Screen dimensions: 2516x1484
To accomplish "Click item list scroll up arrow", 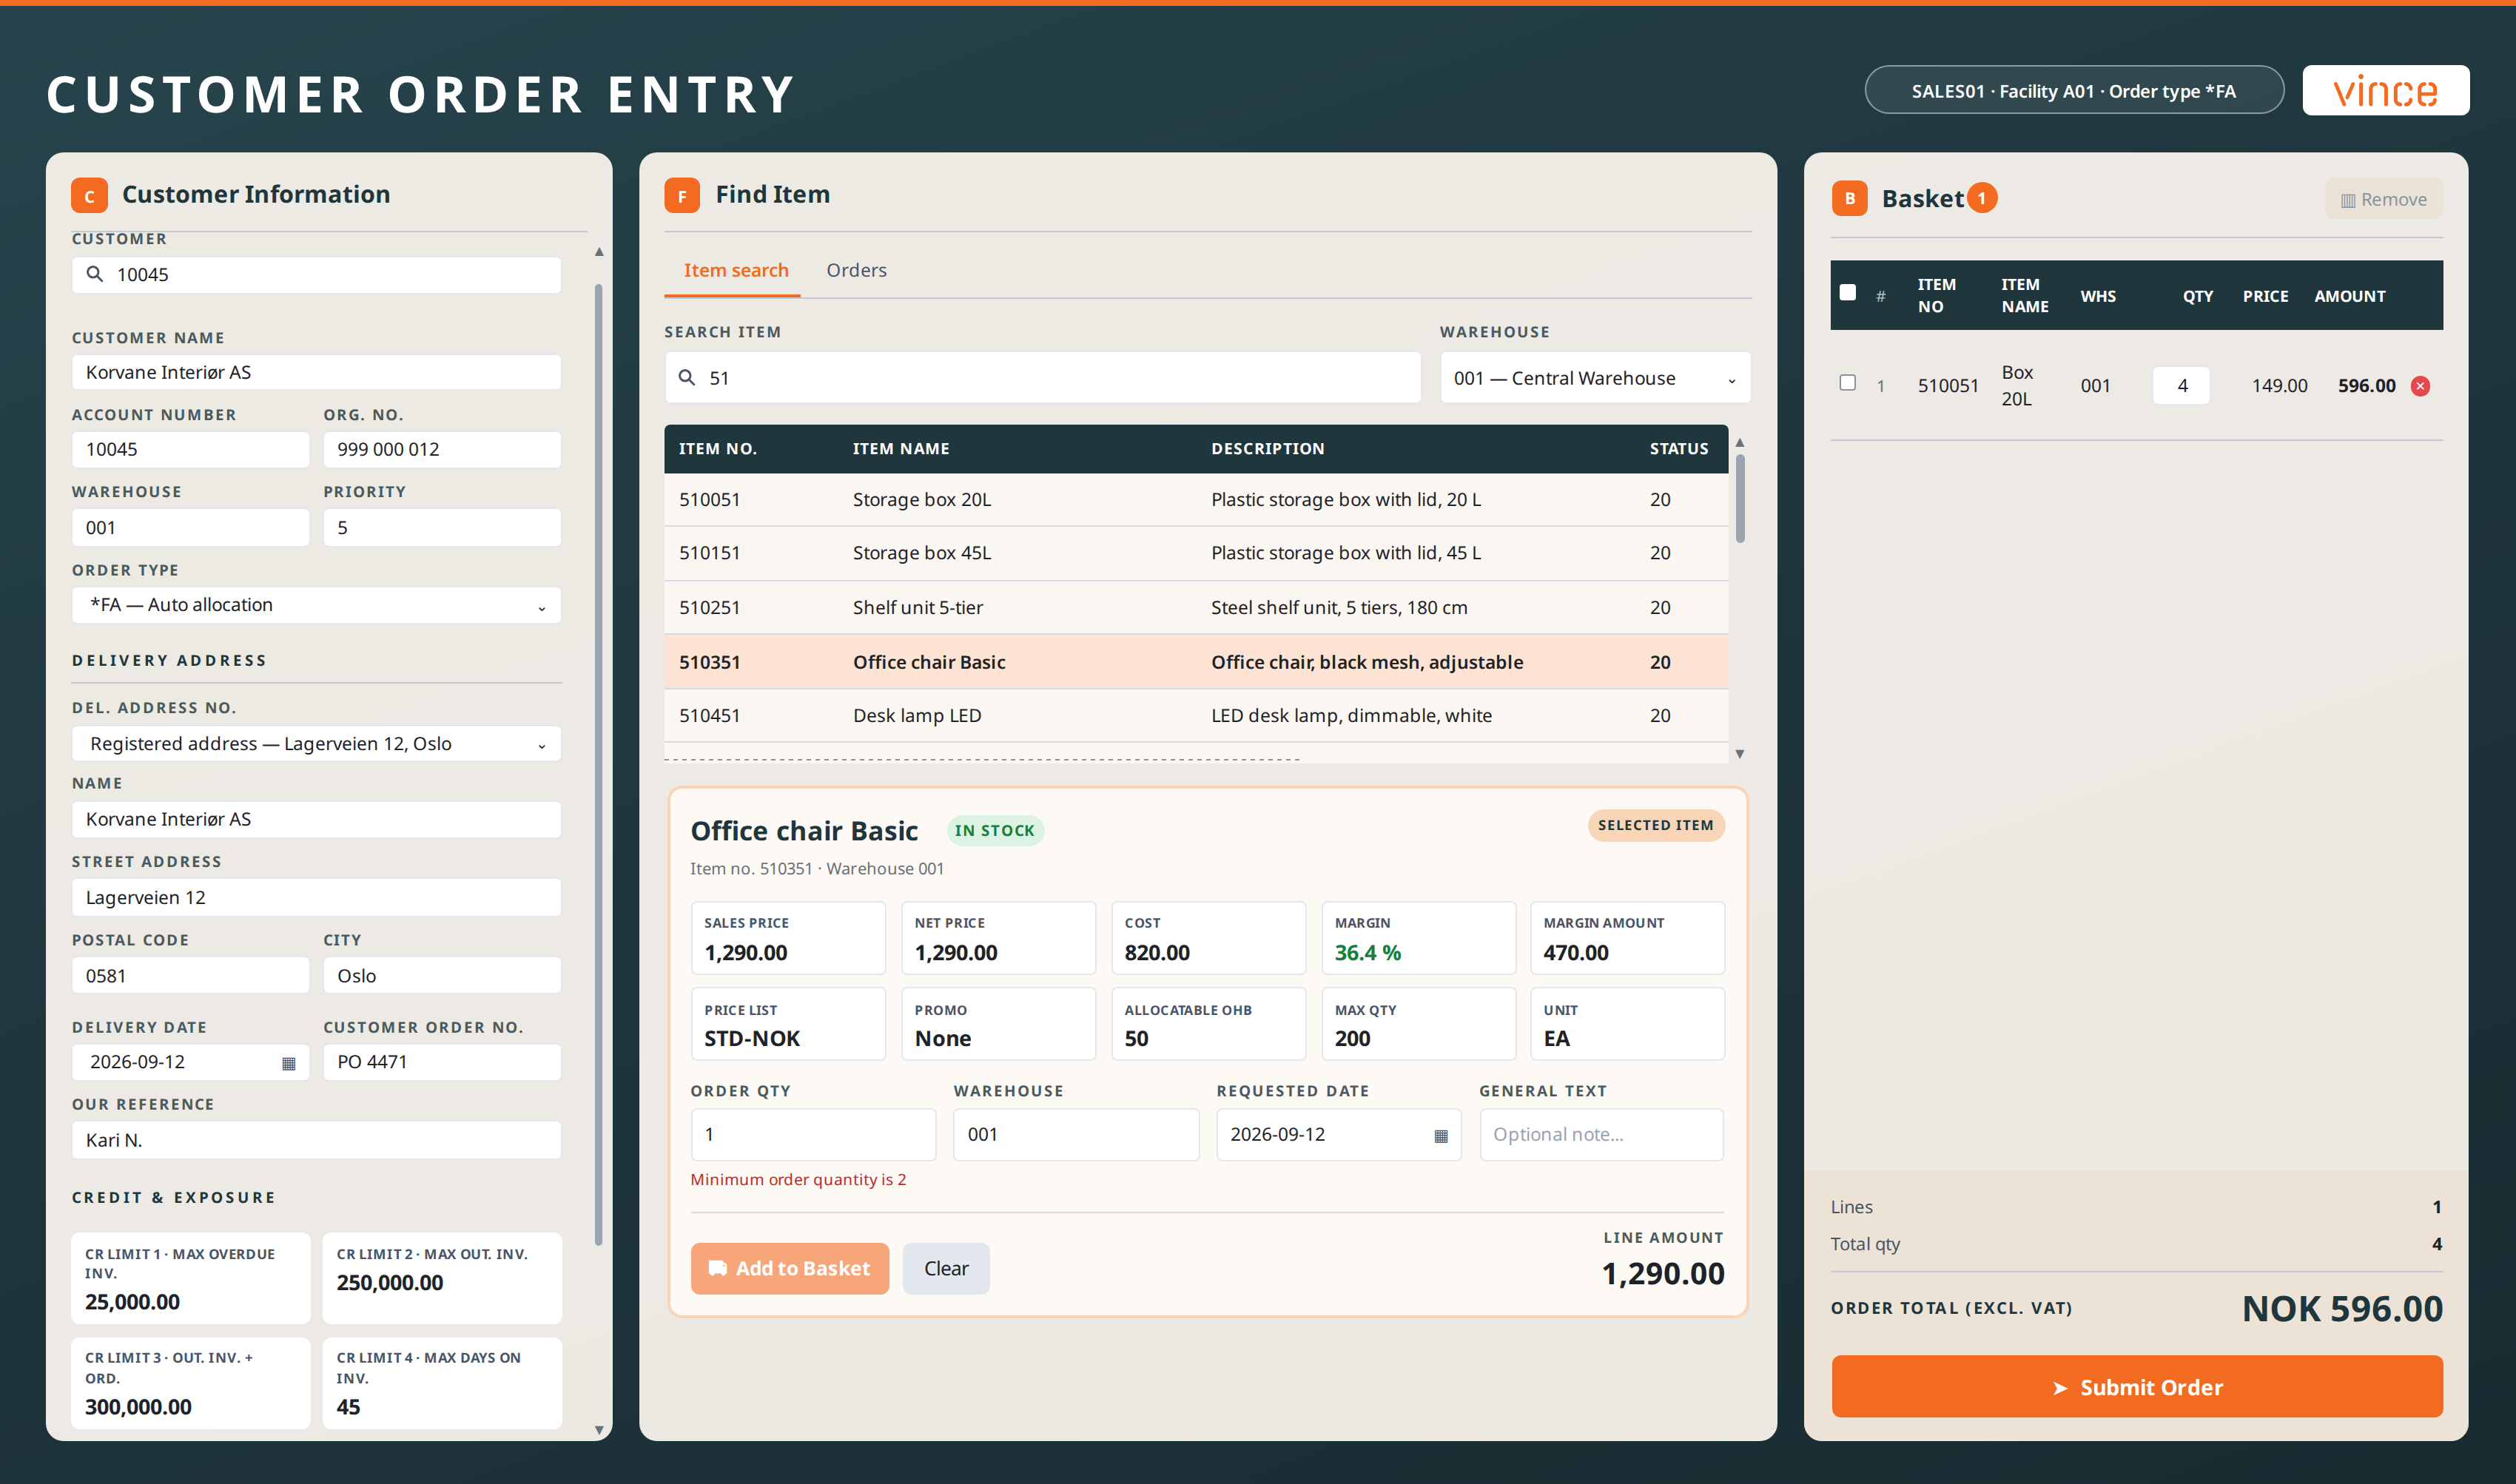I will click(x=1740, y=442).
